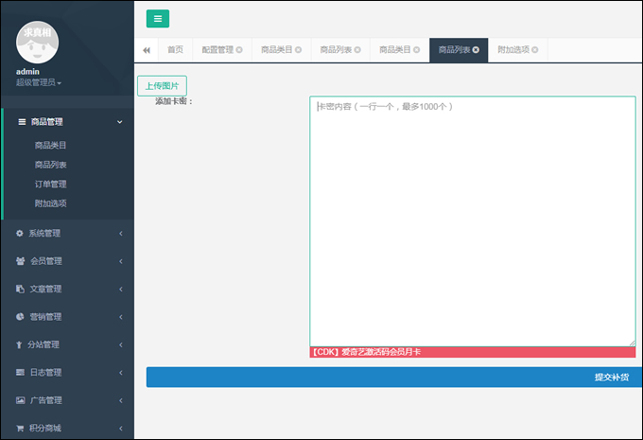Screen dimensions: 643x440
Task: Expand the 营销管理 menu arrow
Action: [121, 317]
